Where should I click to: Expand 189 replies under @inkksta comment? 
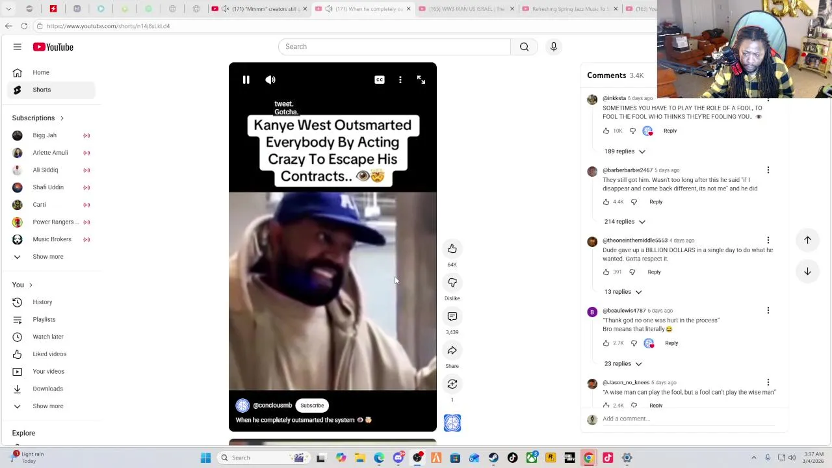pos(625,151)
